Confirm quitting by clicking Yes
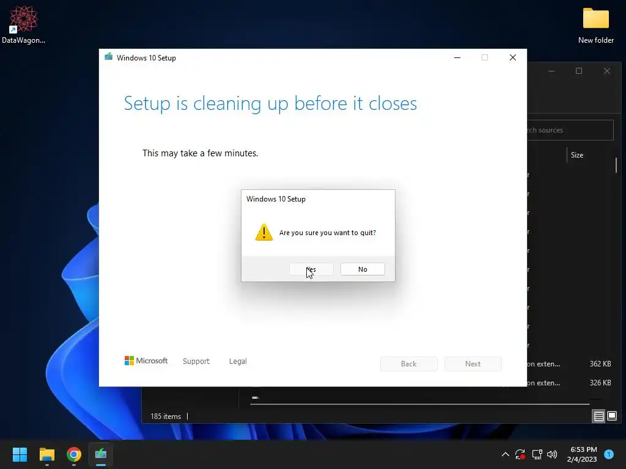This screenshot has height=469, width=626. 311,269
